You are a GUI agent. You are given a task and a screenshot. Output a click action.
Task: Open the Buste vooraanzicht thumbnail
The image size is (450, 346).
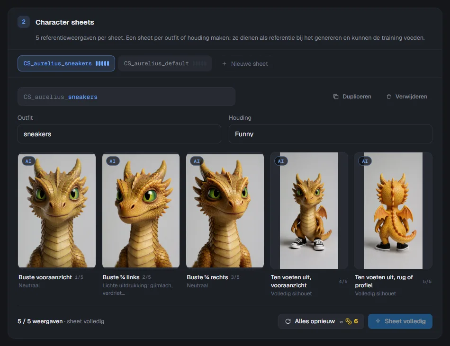[57, 211]
